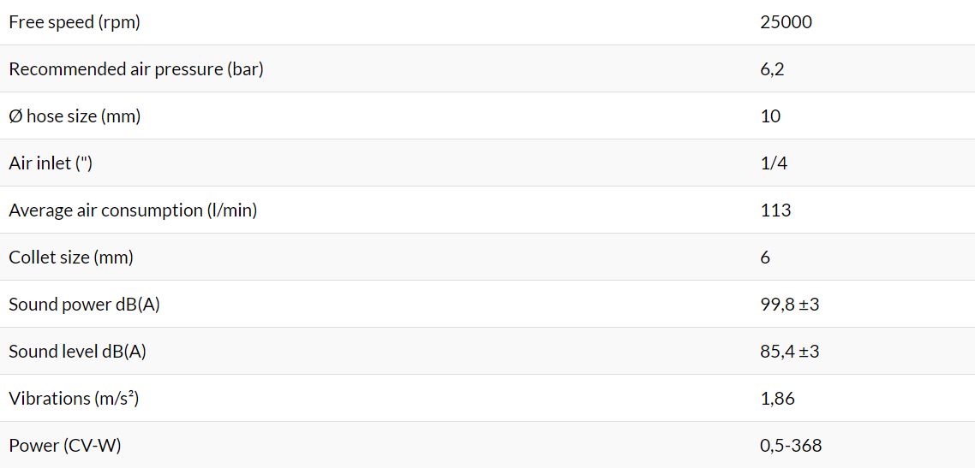Click the Sound power dB(A) label
The width and height of the screenshot is (975, 468).
click(84, 304)
